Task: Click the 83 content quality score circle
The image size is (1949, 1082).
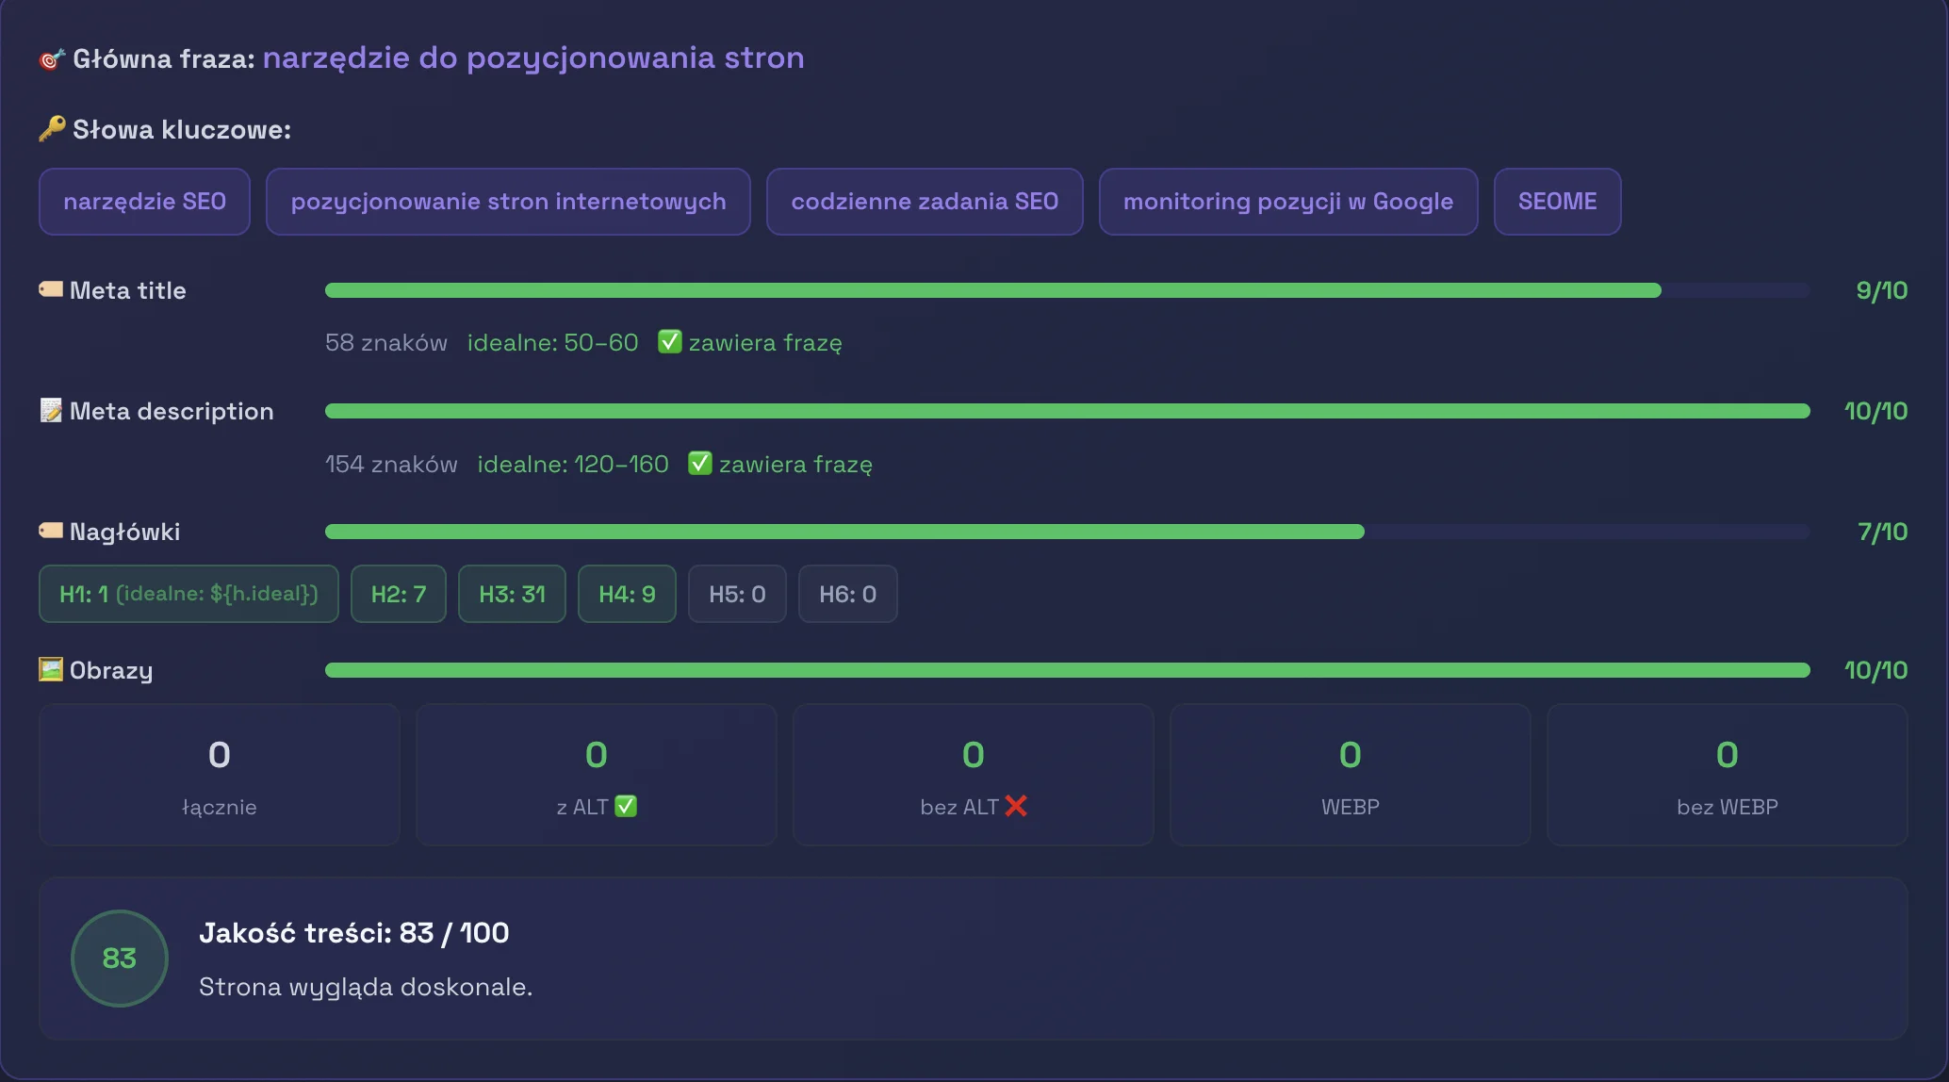Action: 119,958
